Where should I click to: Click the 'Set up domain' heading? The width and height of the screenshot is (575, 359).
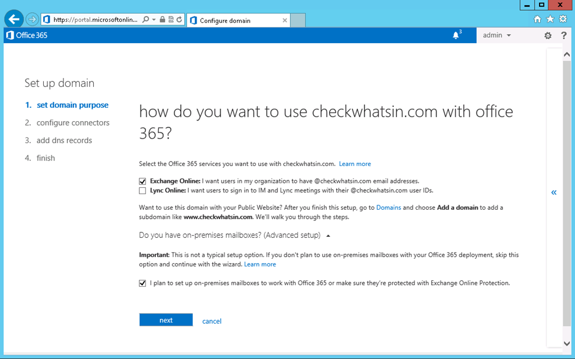pos(60,83)
